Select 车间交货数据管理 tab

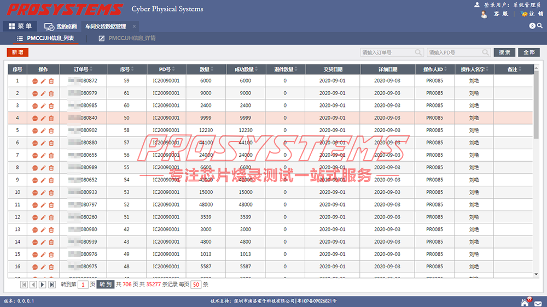(106, 26)
